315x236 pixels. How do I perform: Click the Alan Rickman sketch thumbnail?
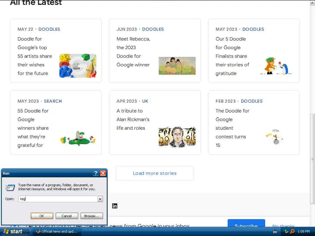point(177,137)
